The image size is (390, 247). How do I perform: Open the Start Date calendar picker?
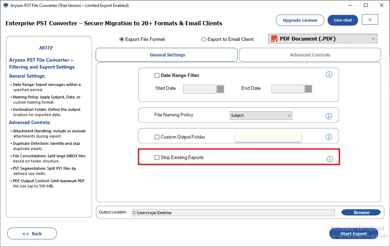(220, 89)
